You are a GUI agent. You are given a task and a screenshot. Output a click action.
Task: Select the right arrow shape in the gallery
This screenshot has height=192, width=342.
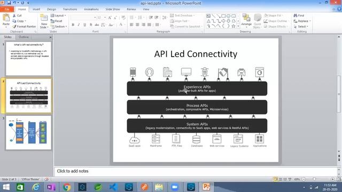tap(223, 21)
